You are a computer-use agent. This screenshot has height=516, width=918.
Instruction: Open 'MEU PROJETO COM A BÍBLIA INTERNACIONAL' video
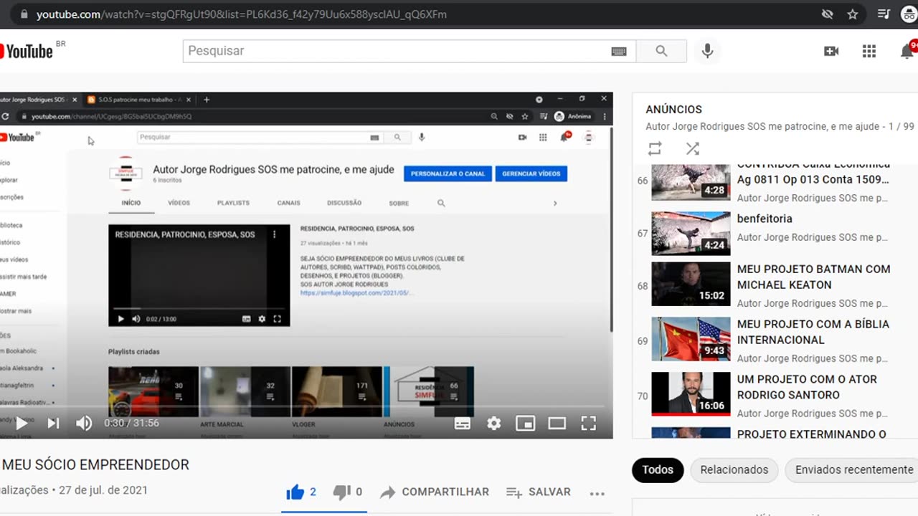click(x=813, y=332)
